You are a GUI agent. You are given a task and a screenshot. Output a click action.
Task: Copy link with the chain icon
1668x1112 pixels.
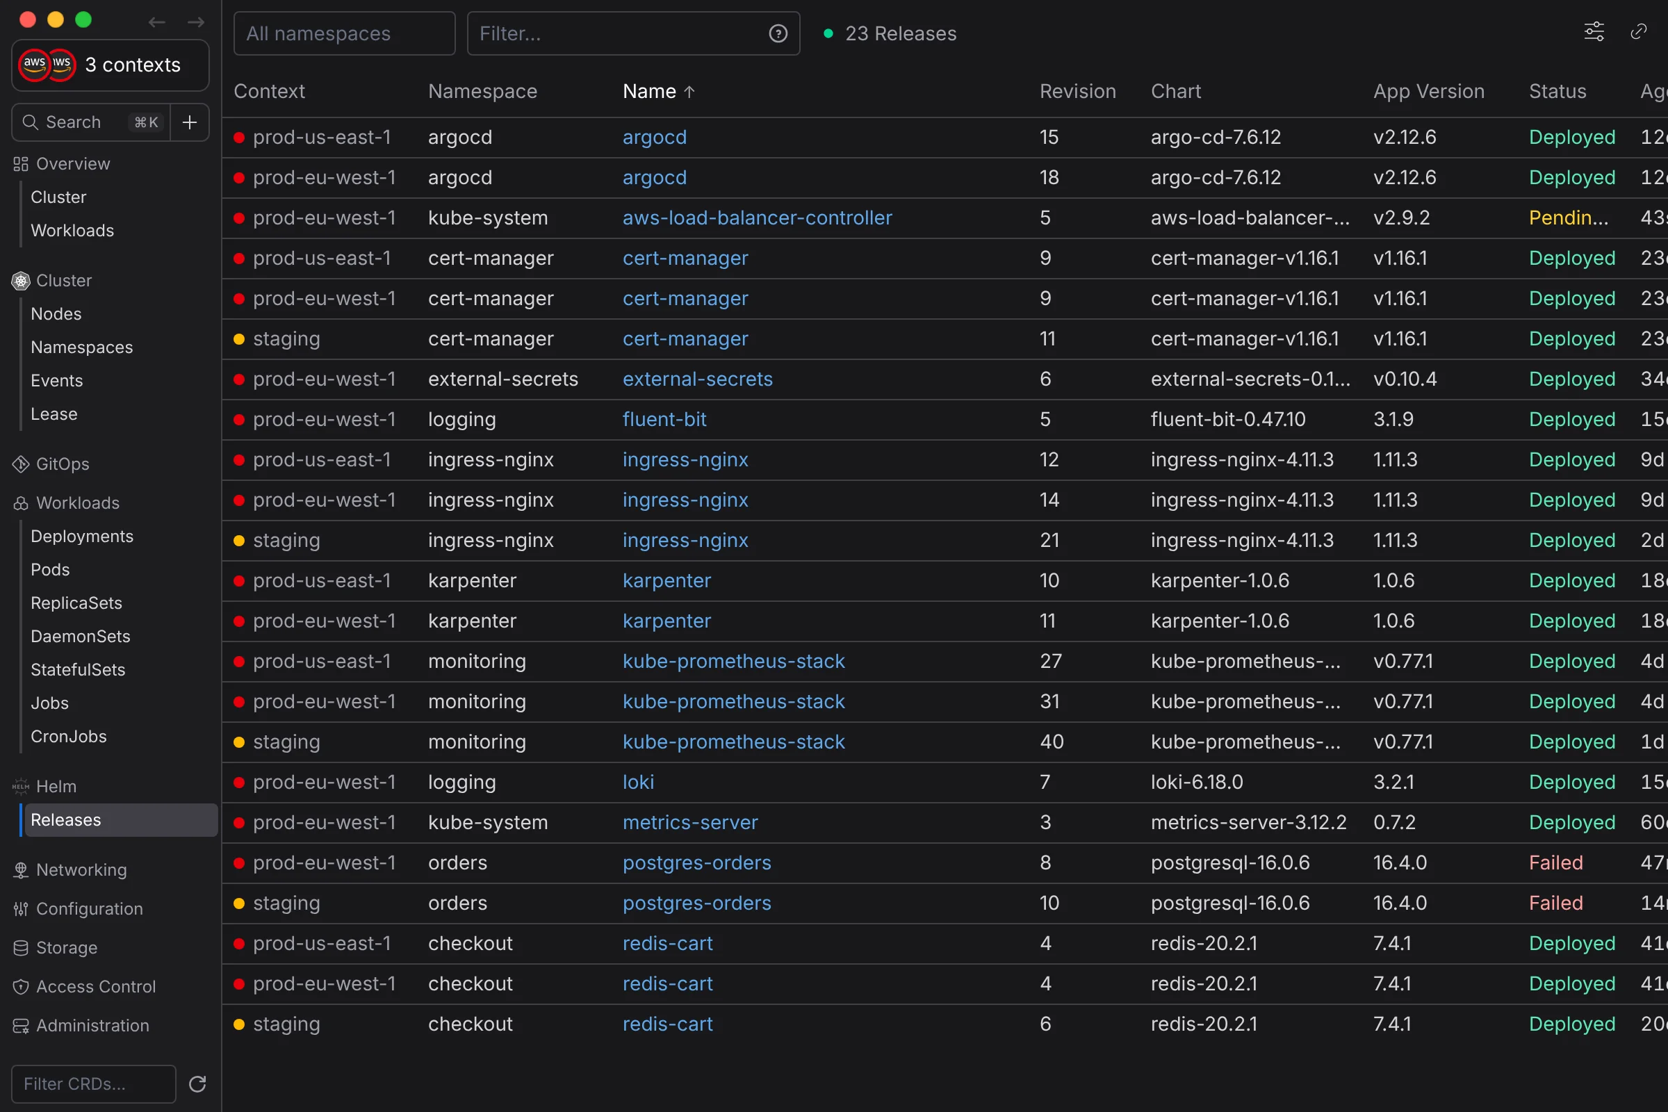[1638, 32]
